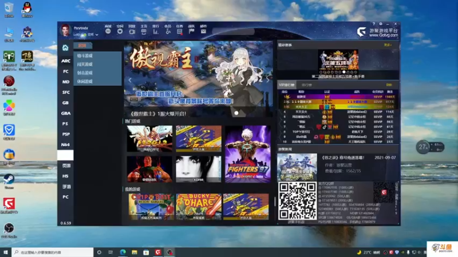
Task: Select PS platform in sidebar
Action: click(66, 124)
